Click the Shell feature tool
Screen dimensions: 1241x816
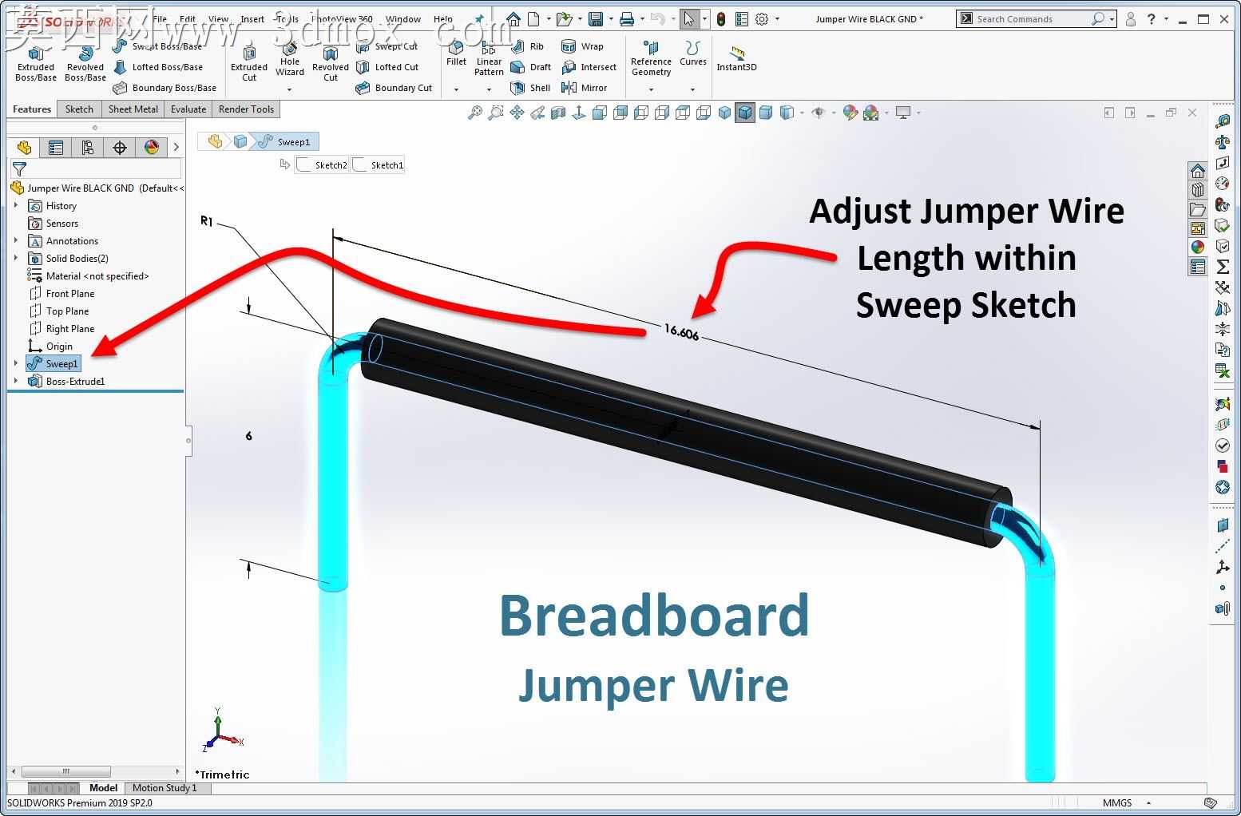[x=530, y=88]
